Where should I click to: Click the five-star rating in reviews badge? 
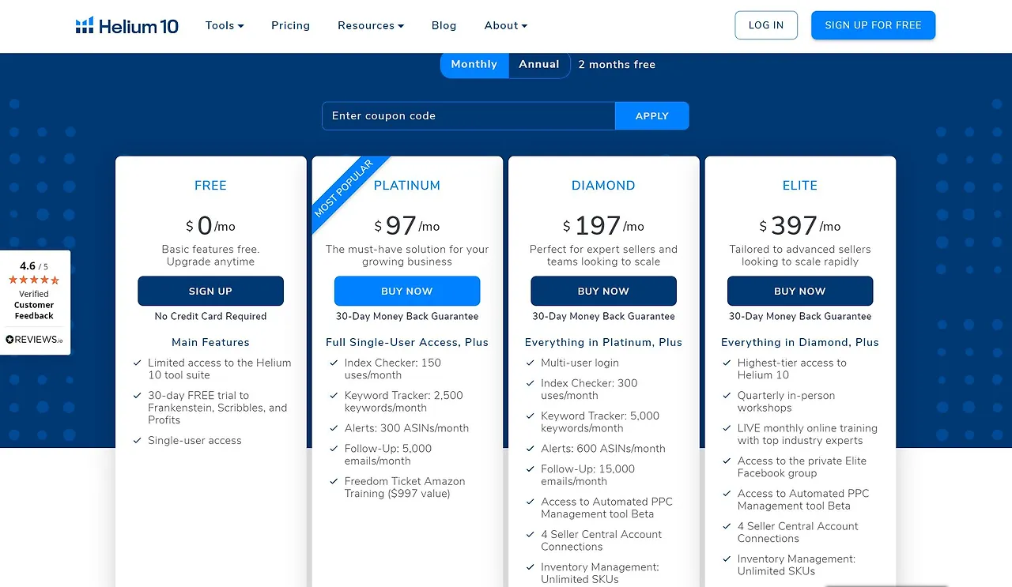pos(34,280)
